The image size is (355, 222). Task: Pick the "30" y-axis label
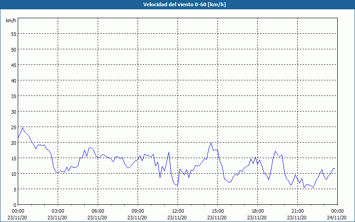click(x=14, y=112)
